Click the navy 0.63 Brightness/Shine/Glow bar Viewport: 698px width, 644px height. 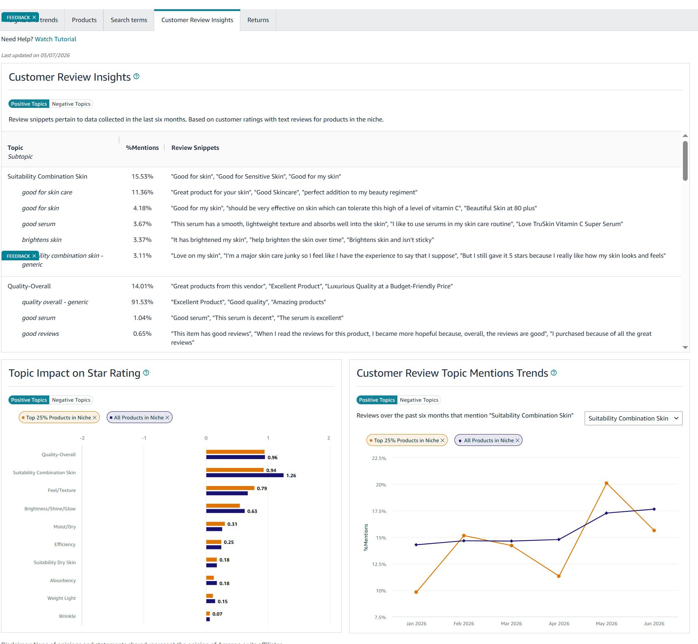[x=226, y=511]
